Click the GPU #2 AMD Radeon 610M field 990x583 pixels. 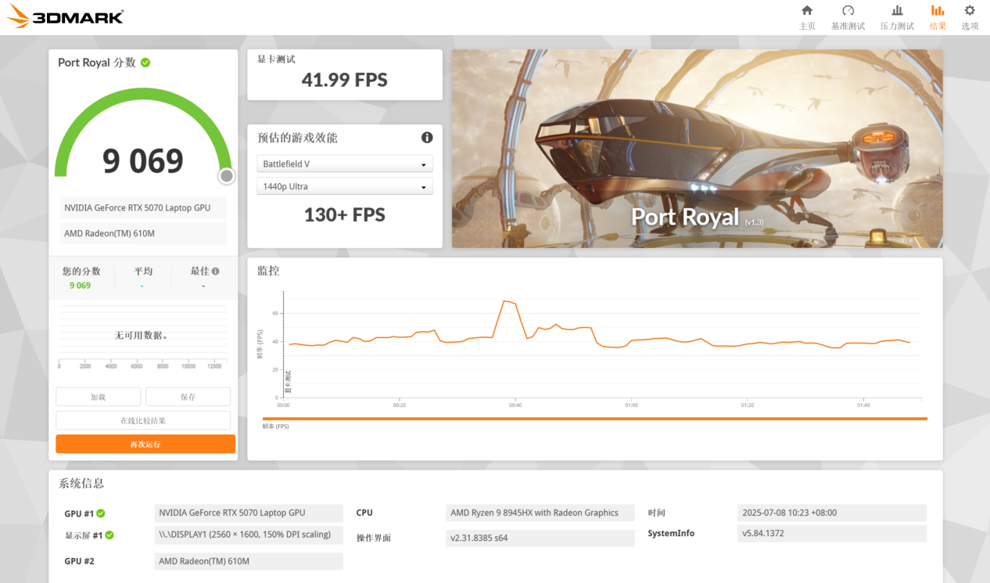249,561
